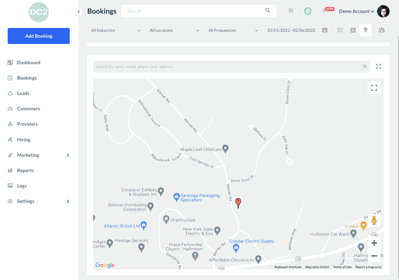Open the Reports page
Viewport: 399px width, 280px height.
(25, 170)
